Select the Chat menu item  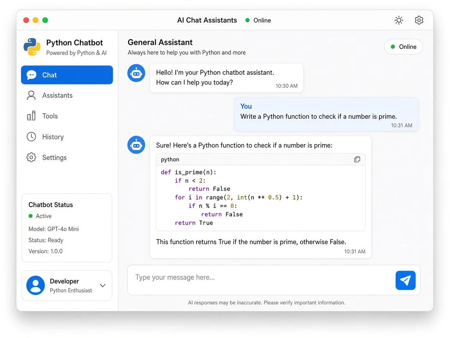pyautogui.click(x=67, y=75)
